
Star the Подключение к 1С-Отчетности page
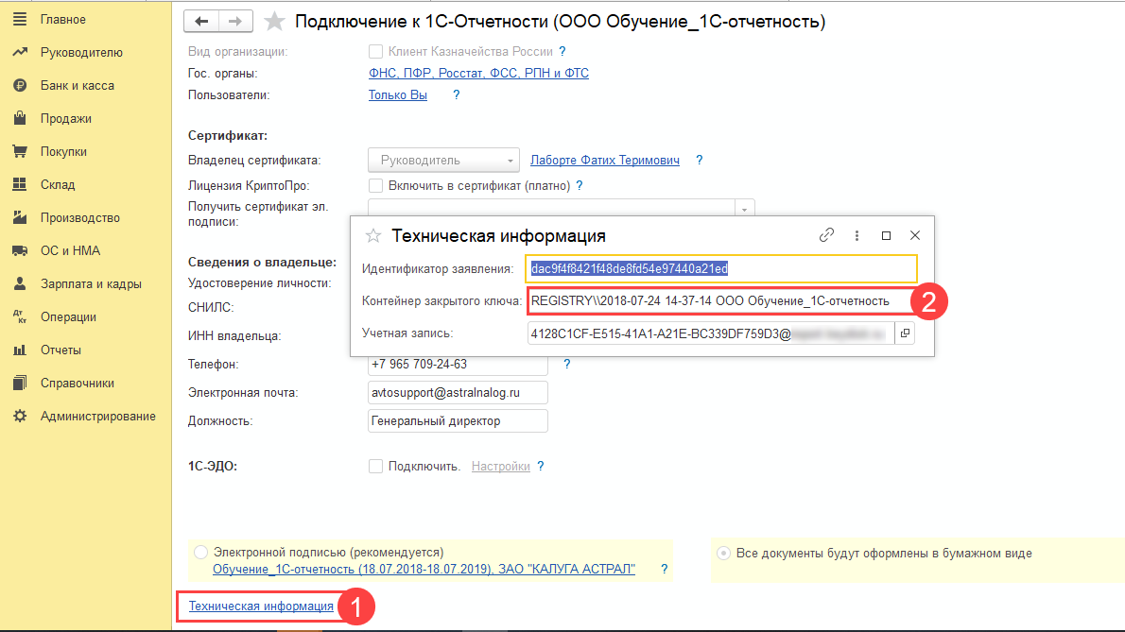274,22
